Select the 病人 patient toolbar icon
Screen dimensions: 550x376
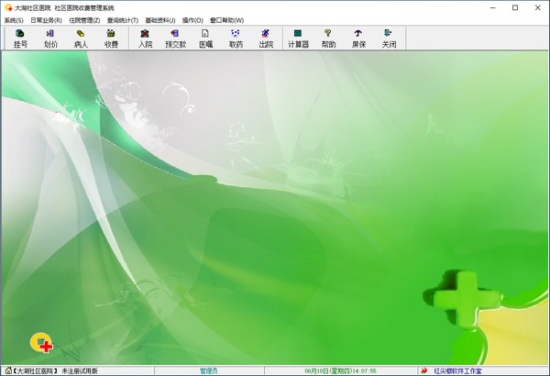(x=81, y=38)
